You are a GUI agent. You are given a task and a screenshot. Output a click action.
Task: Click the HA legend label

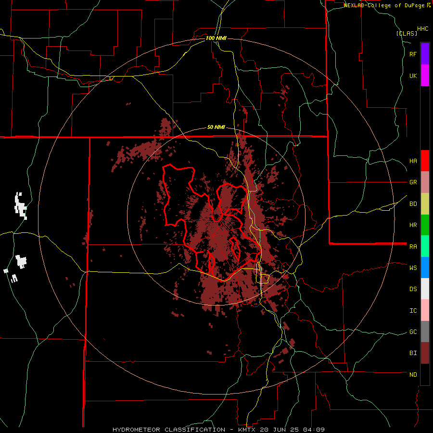click(413, 161)
